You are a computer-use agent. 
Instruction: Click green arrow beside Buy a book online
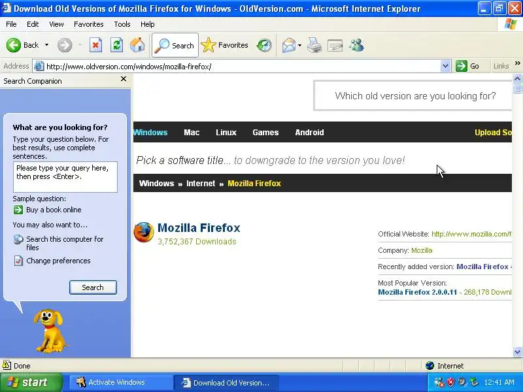18,210
